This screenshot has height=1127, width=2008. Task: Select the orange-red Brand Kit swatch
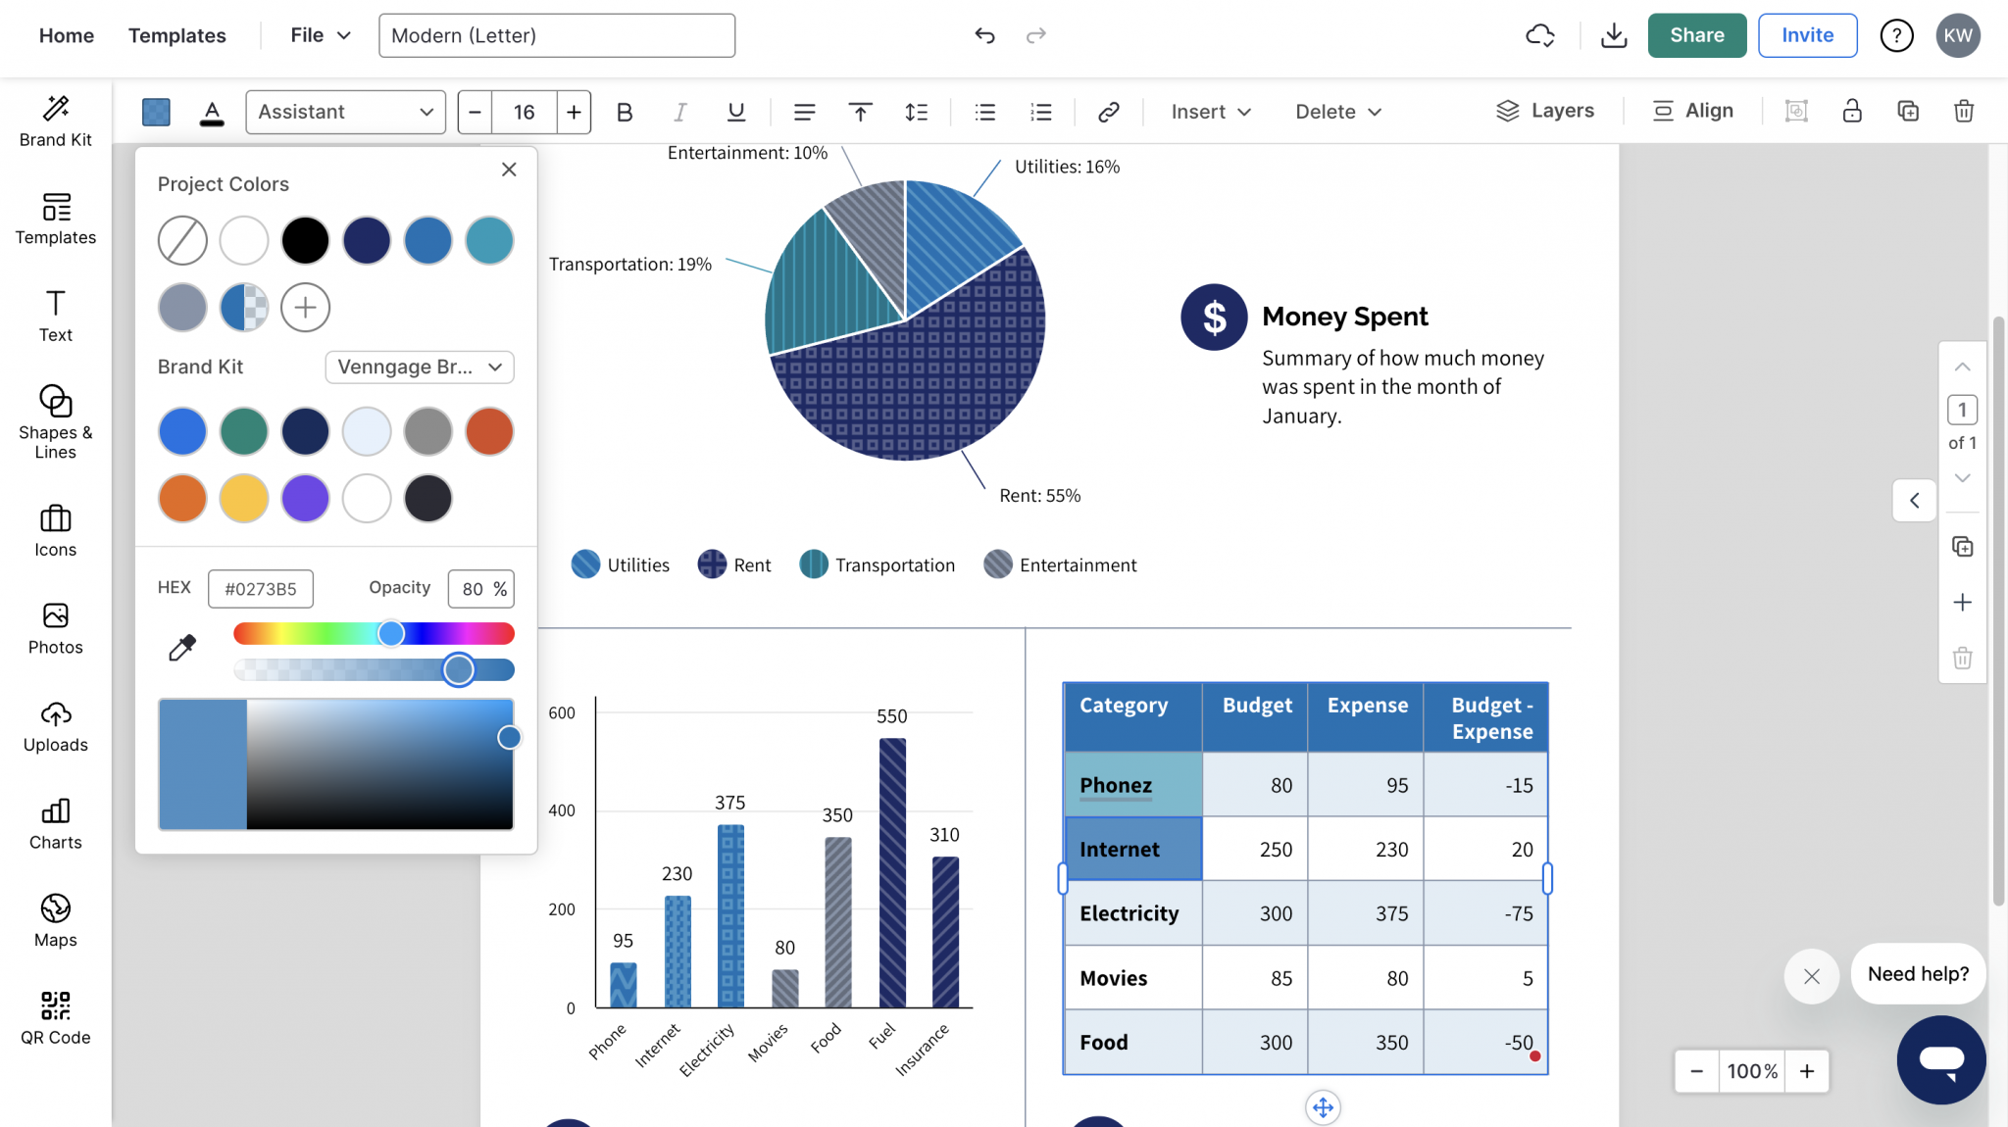point(488,431)
